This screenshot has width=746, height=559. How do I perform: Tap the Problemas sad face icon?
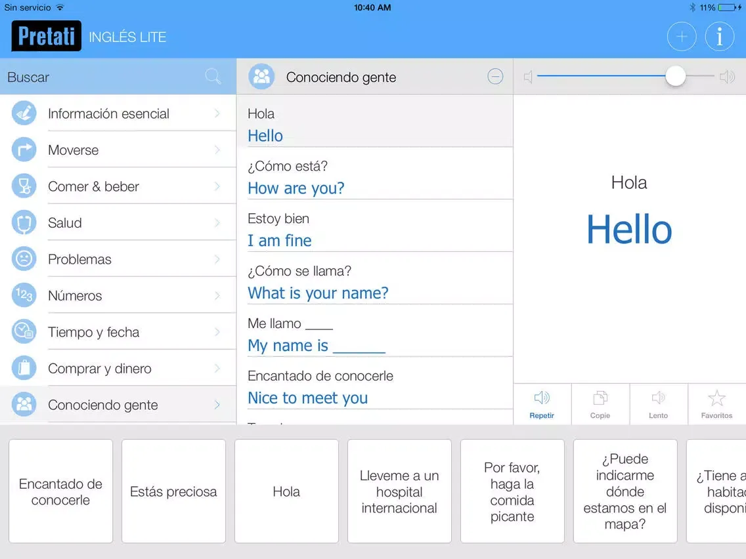24,259
